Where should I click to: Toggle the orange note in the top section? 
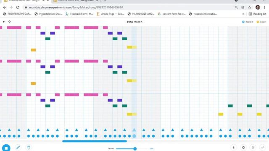(x=33, y=50)
